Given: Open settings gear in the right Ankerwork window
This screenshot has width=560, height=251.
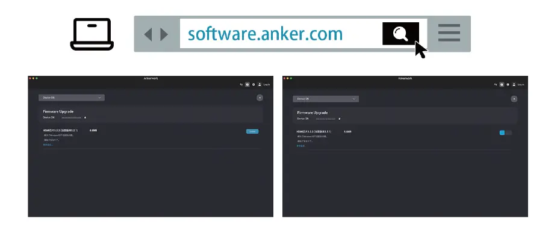Looking at the screenshot, I should click(x=508, y=85).
